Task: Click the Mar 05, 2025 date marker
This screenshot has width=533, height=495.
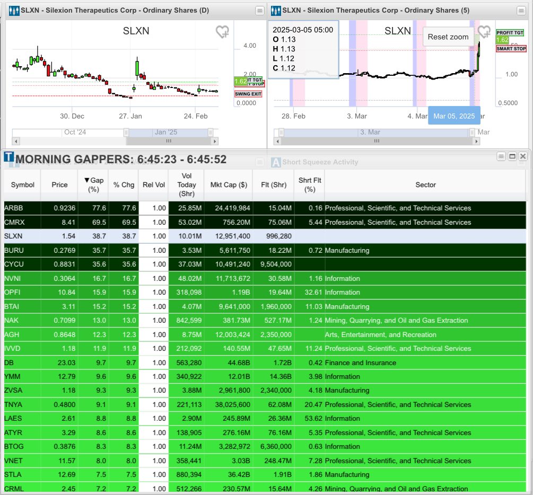Action: [x=454, y=116]
